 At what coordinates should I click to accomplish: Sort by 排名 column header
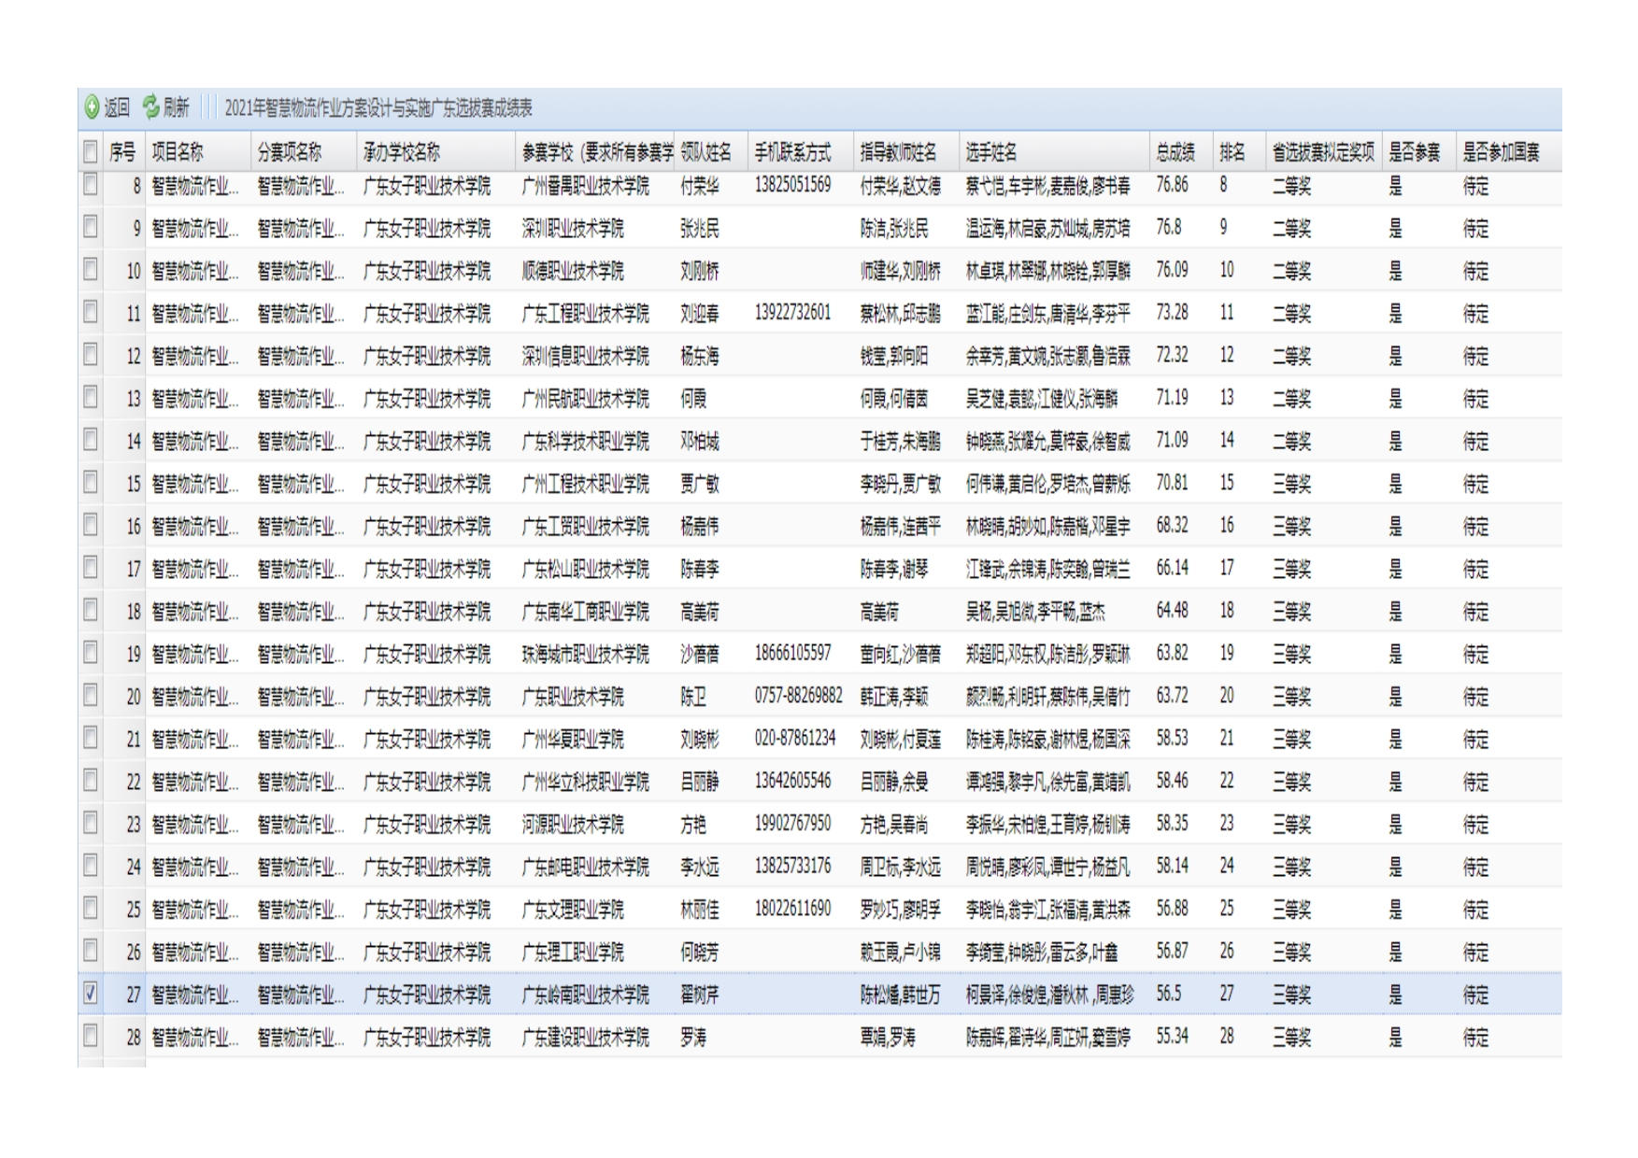click(x=1232, y=152)
